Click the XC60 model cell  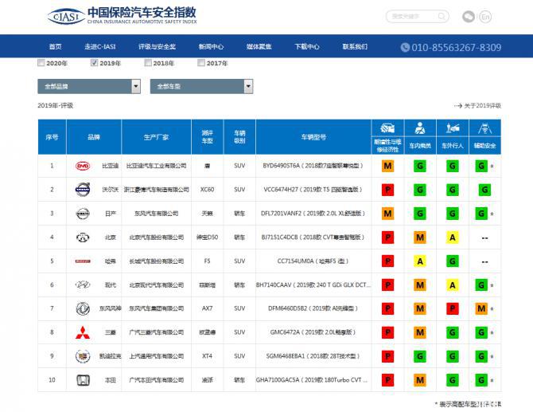point(208,190)
